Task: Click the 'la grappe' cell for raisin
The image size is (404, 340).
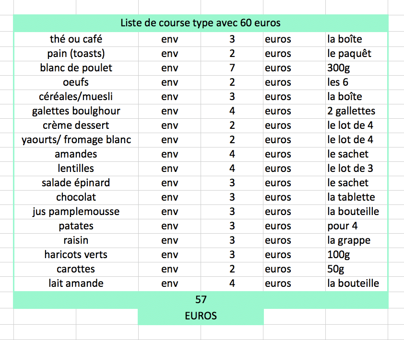Action: pyautogui.click(x=356, y=240)
